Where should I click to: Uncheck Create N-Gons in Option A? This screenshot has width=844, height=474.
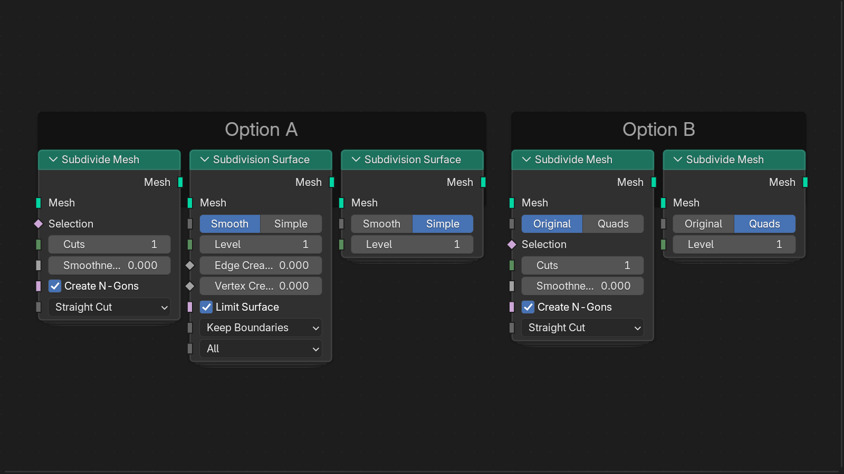pos(55,286)
